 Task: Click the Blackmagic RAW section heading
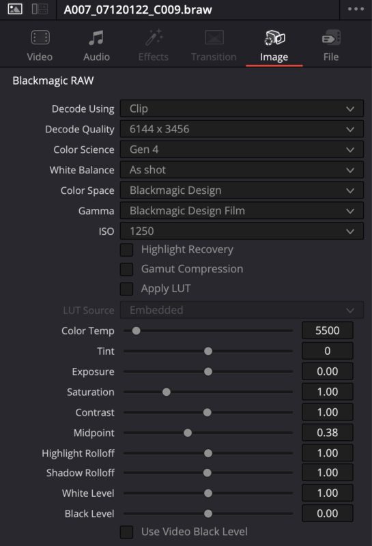pos(53,81)
